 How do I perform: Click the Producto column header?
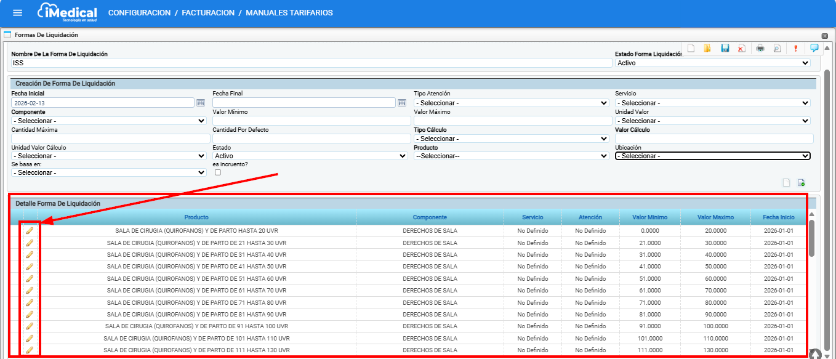click(x=196, y=217)
